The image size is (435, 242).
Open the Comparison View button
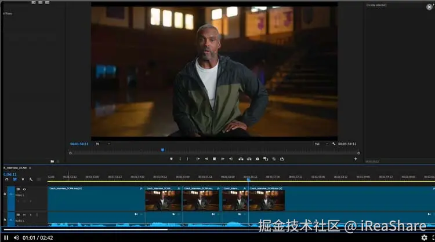266,159
